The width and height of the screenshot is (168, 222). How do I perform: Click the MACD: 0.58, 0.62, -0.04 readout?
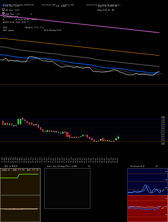coord(16,22)
